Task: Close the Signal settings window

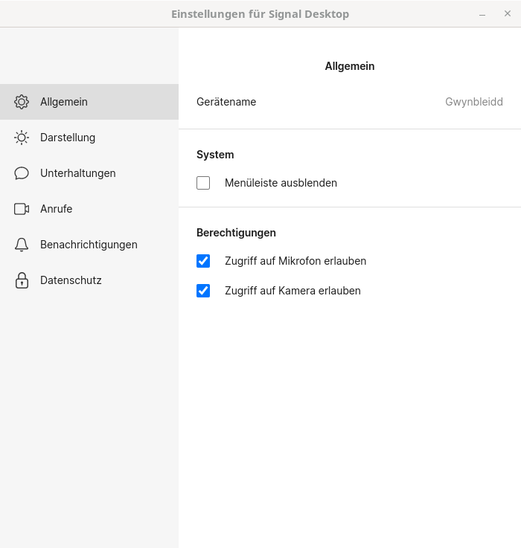Action: click(x=508, y=13)
